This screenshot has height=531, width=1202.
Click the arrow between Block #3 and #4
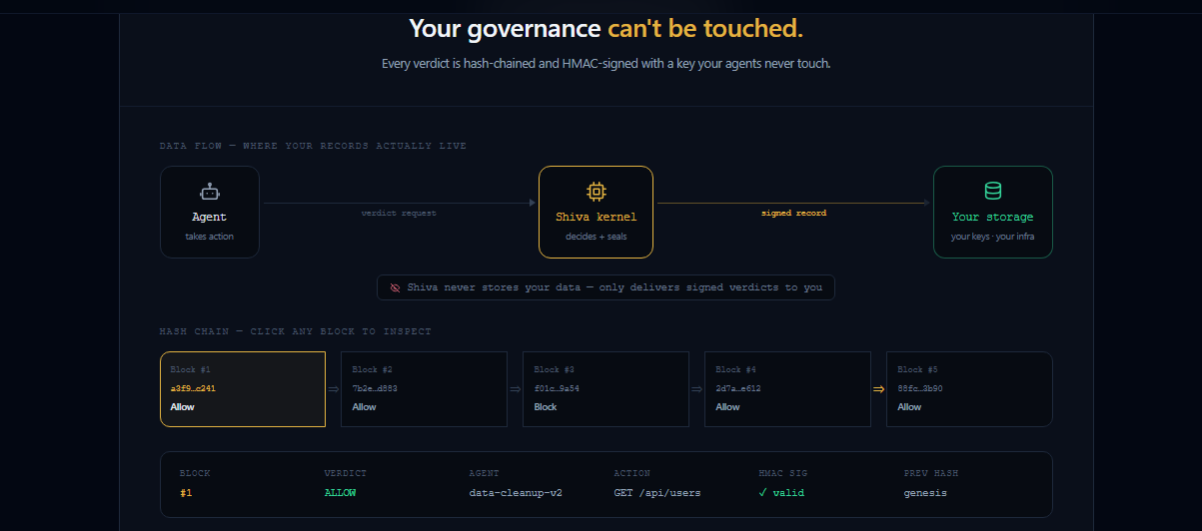697,389
